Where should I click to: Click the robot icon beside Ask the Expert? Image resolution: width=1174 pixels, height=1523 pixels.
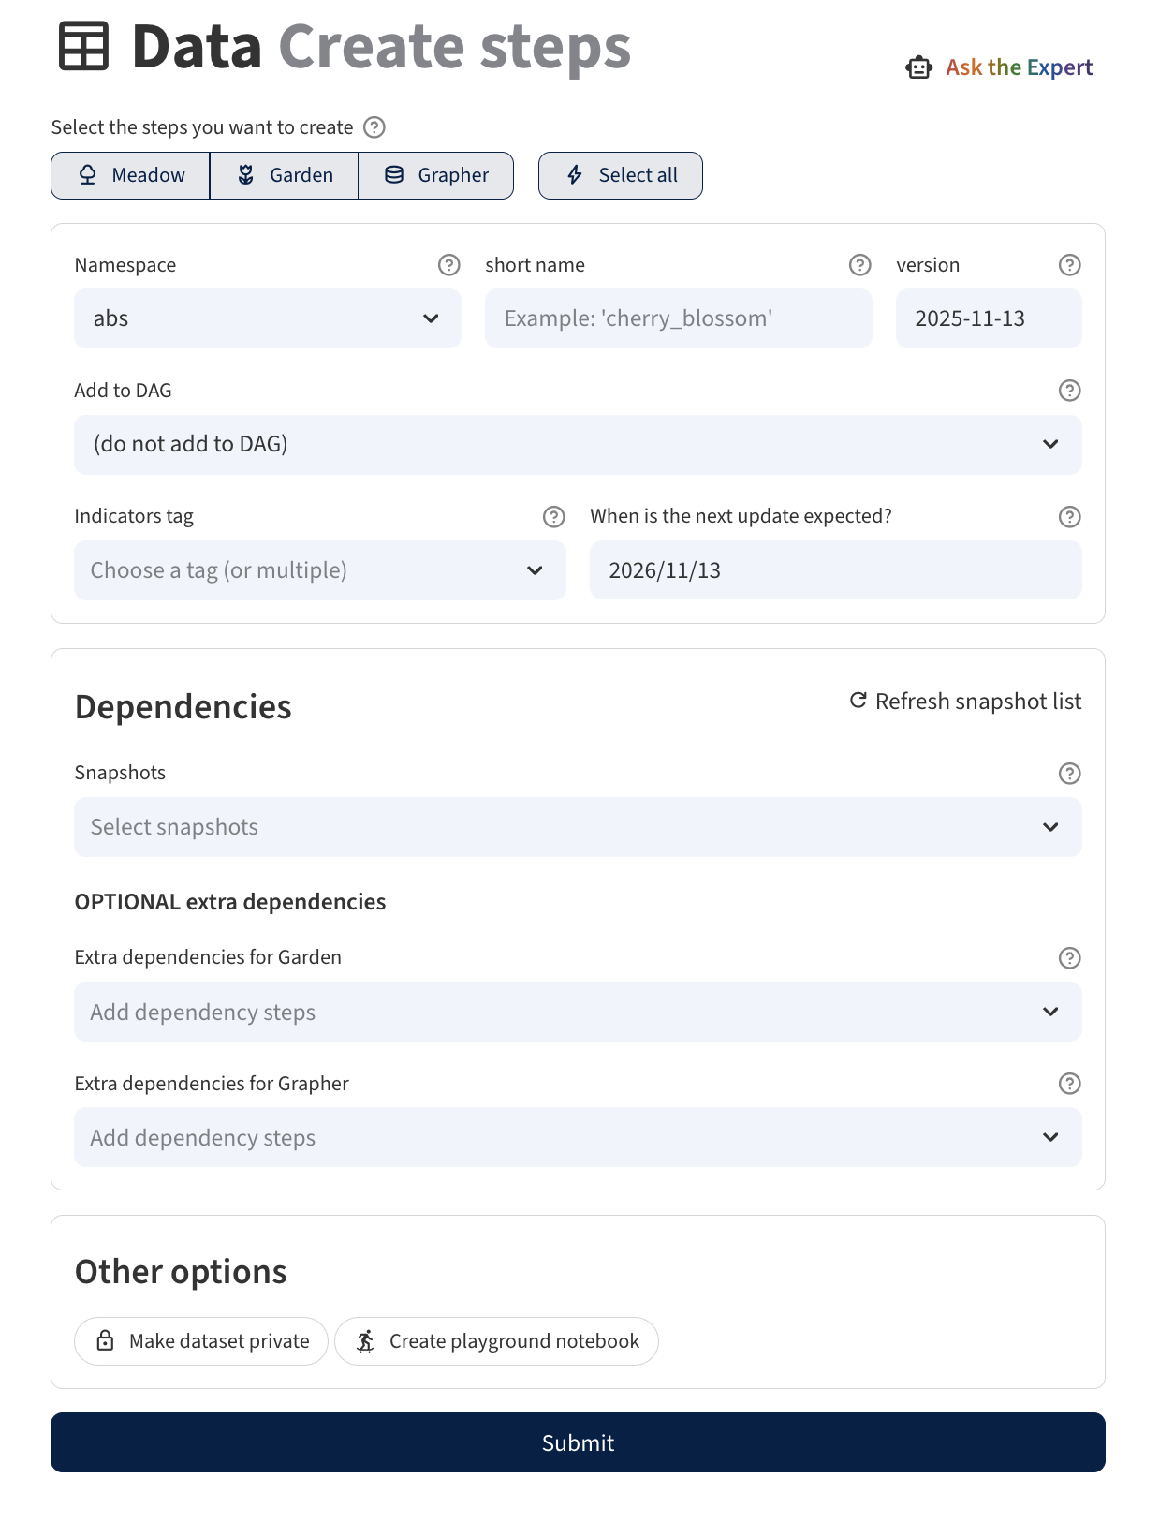[919, 67]
